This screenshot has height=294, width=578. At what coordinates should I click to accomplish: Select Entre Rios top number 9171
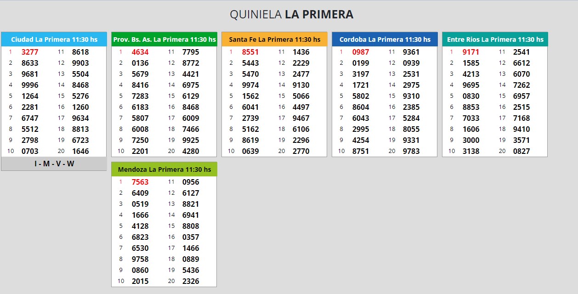[471, 52]
